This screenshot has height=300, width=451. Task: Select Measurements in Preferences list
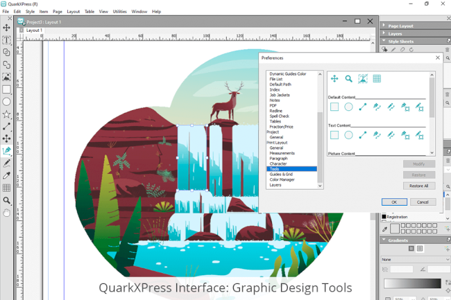[282, 153]
